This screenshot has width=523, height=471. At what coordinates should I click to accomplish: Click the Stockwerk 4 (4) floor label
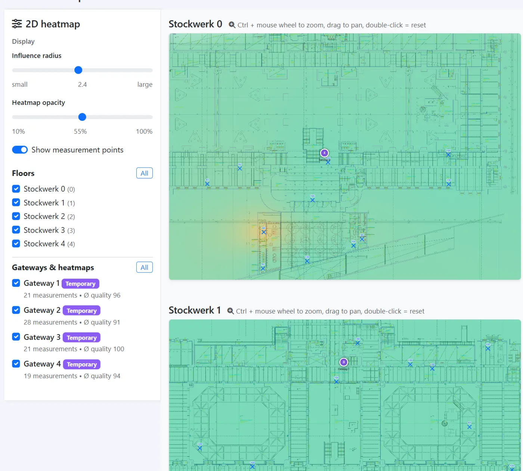pos(49,244)
